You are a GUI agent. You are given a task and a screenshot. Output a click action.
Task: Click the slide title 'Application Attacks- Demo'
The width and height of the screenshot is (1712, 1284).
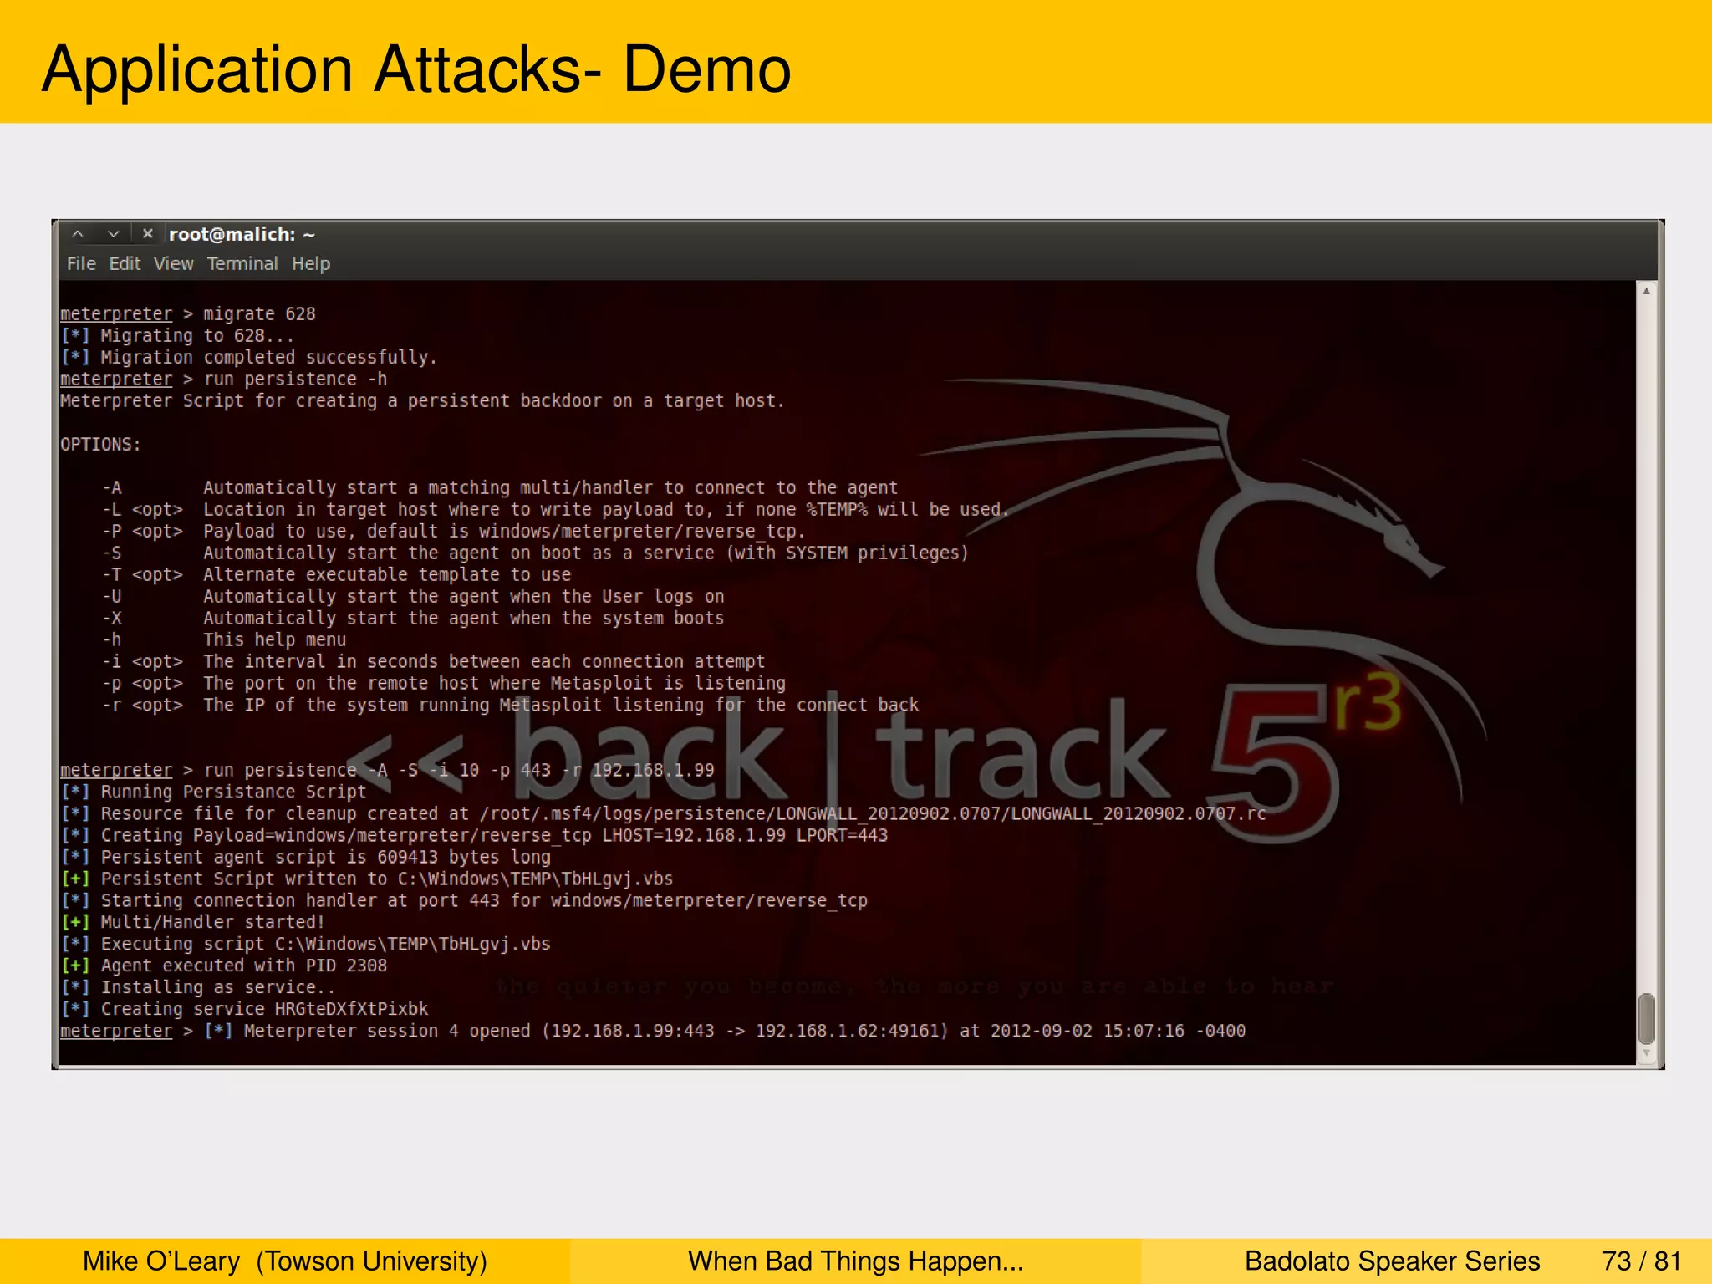pos(416,69)
